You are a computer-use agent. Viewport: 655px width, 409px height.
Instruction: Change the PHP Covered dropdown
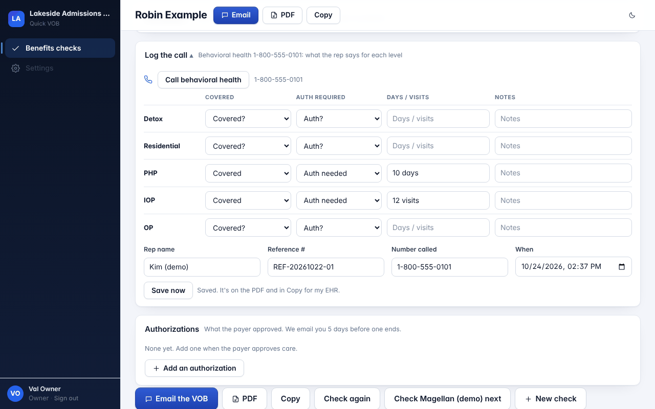pyautogui.click(x=248, y=173)
